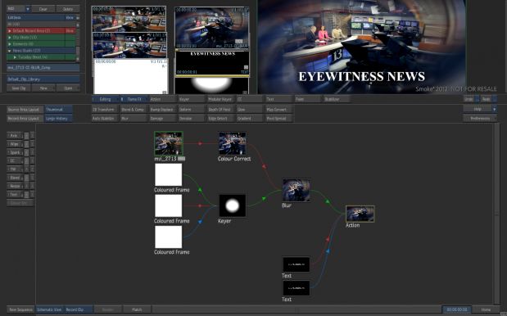Image resolution: width=507 pixels, height=316 pixels.
Task: Click the CC node button
Action: point(15,160)
